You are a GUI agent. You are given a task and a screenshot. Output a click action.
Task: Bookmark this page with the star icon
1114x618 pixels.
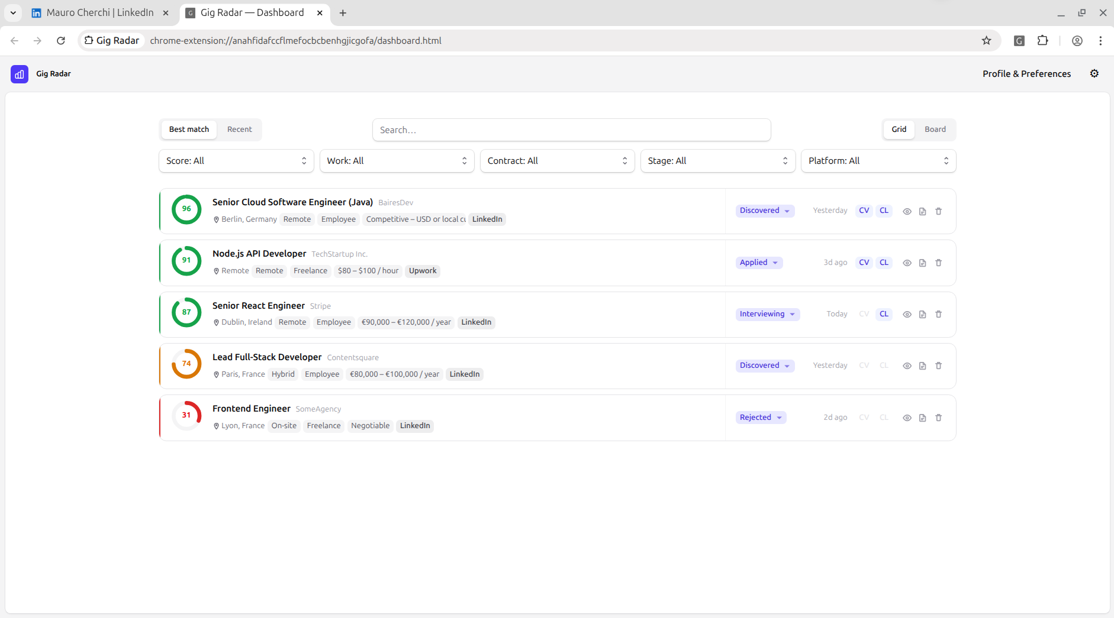[x=986, y=40]
